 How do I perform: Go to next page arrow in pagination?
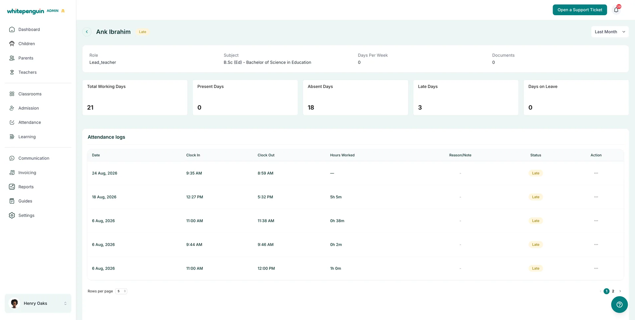[x=620, y=291]
